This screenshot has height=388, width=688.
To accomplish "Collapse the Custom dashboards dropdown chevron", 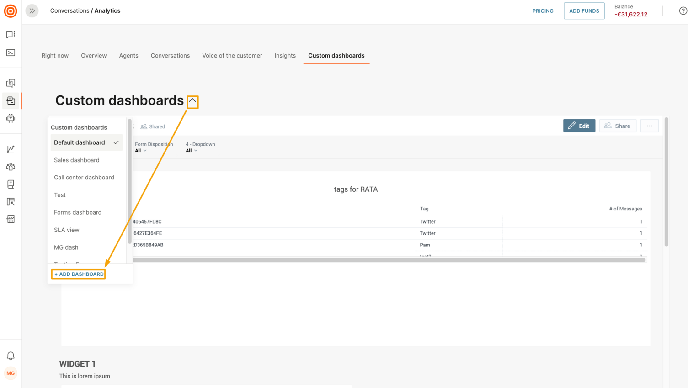I will [x=192, y=101].
